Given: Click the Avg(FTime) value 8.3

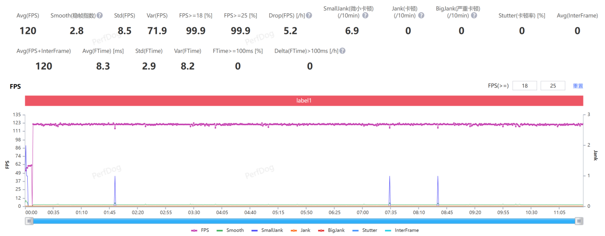Looking at the screenshot, I should (x=103, y=66).
